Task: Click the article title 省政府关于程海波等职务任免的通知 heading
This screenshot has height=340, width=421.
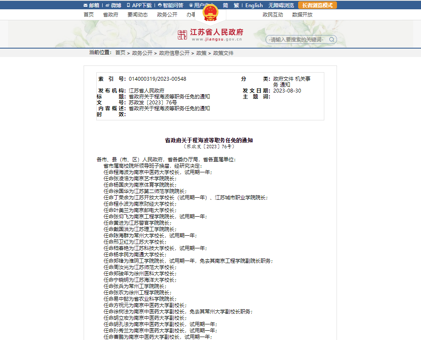Action: [x=209, y=140]
